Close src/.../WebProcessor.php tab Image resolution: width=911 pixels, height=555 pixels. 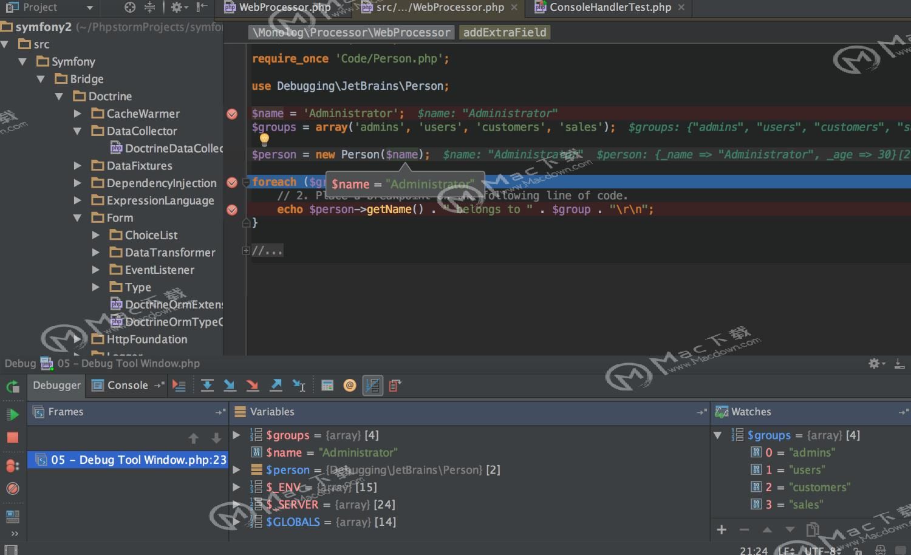click(514, 7)
